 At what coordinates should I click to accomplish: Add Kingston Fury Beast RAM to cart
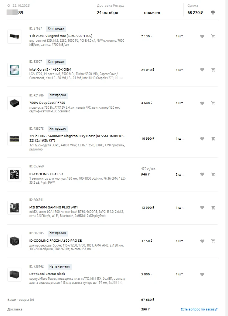213,139
